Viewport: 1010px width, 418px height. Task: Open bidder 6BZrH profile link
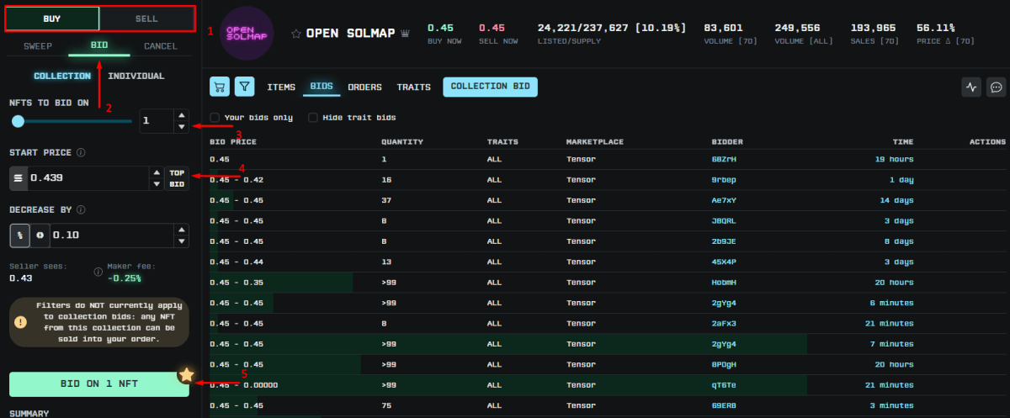click(x=725, y=159)
